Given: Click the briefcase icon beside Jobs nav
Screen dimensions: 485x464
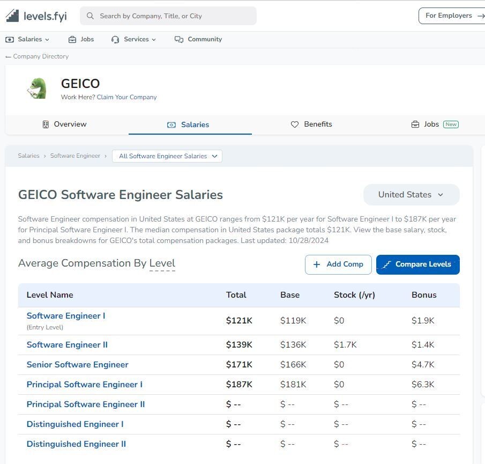Looking at the screenshot, I should (71, 39).
